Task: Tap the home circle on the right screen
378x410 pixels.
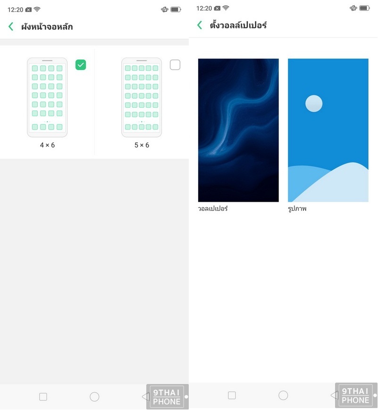Action: point(283,395)
